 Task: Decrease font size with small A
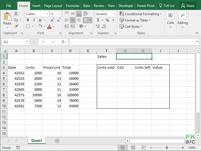[x=58, y=20]
